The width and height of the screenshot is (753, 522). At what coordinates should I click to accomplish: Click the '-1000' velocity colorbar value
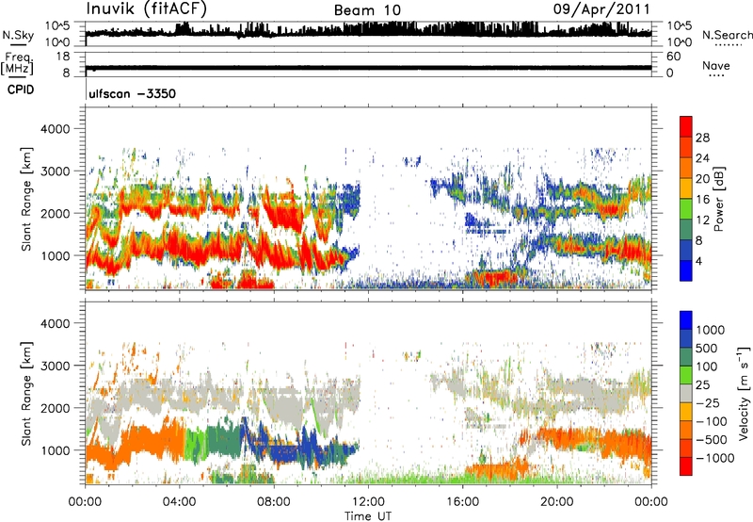click(715, 458)
